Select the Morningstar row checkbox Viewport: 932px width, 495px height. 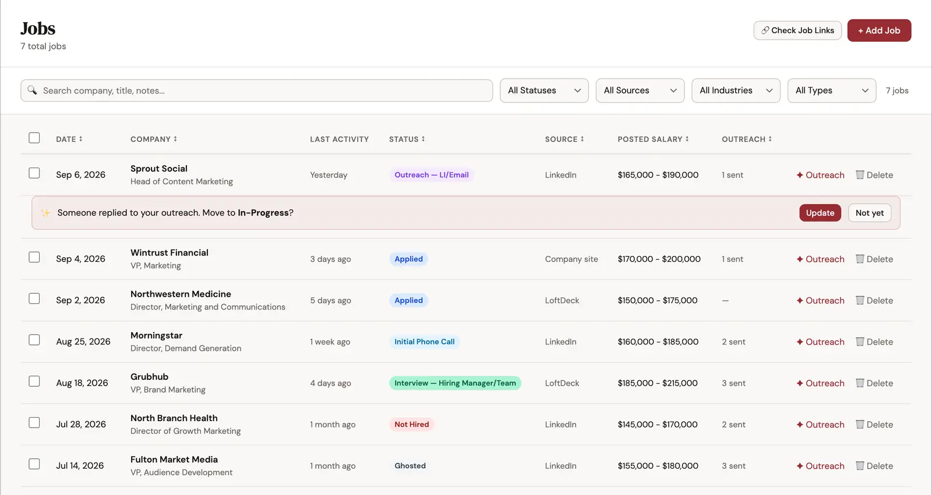point(34,340)
